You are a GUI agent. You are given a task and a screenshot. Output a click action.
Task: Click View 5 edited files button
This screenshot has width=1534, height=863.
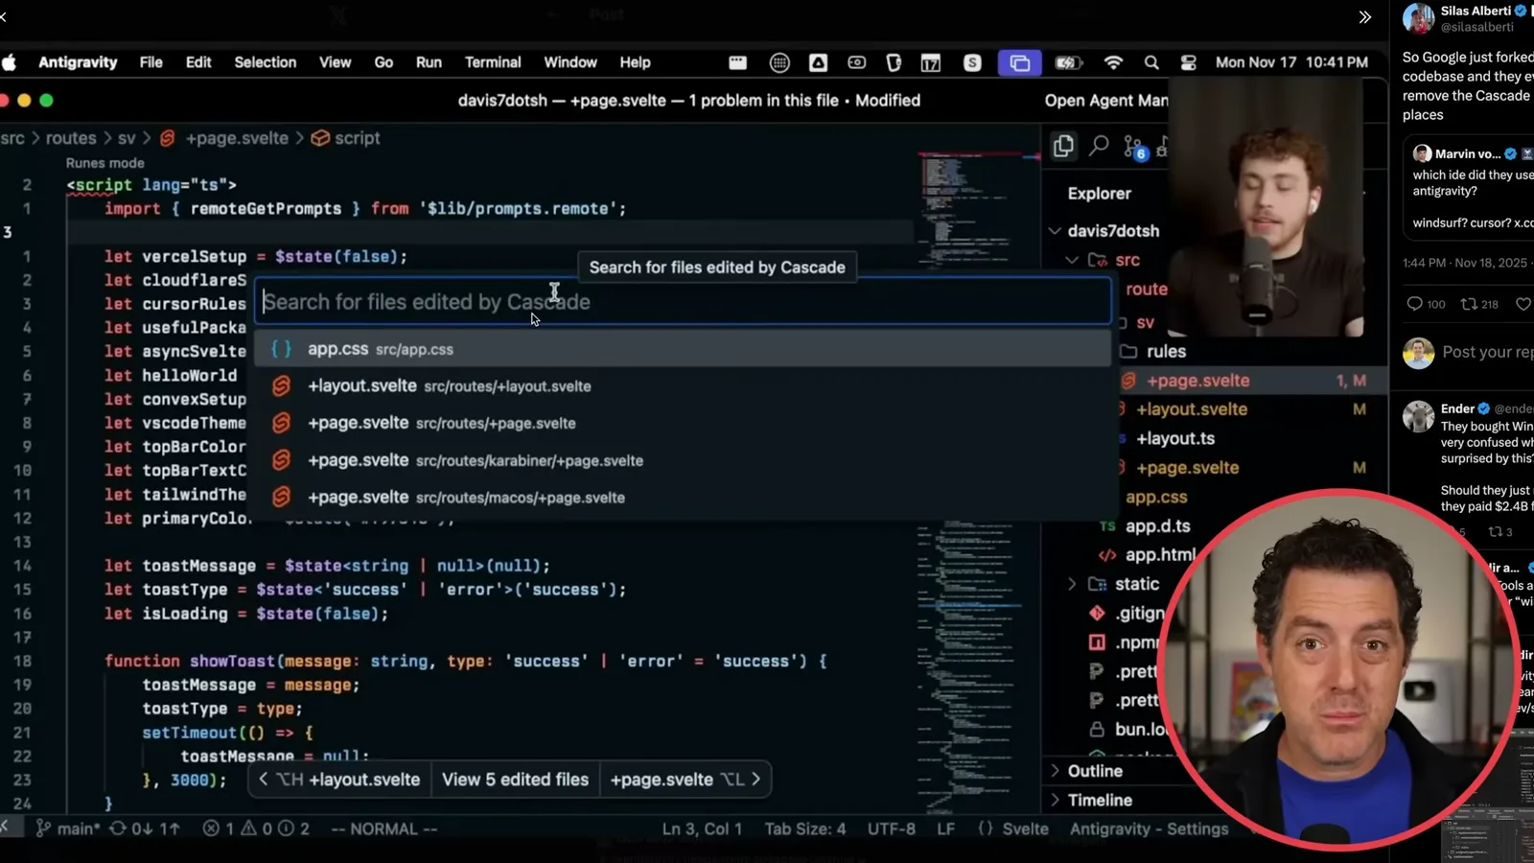point(515,780)
